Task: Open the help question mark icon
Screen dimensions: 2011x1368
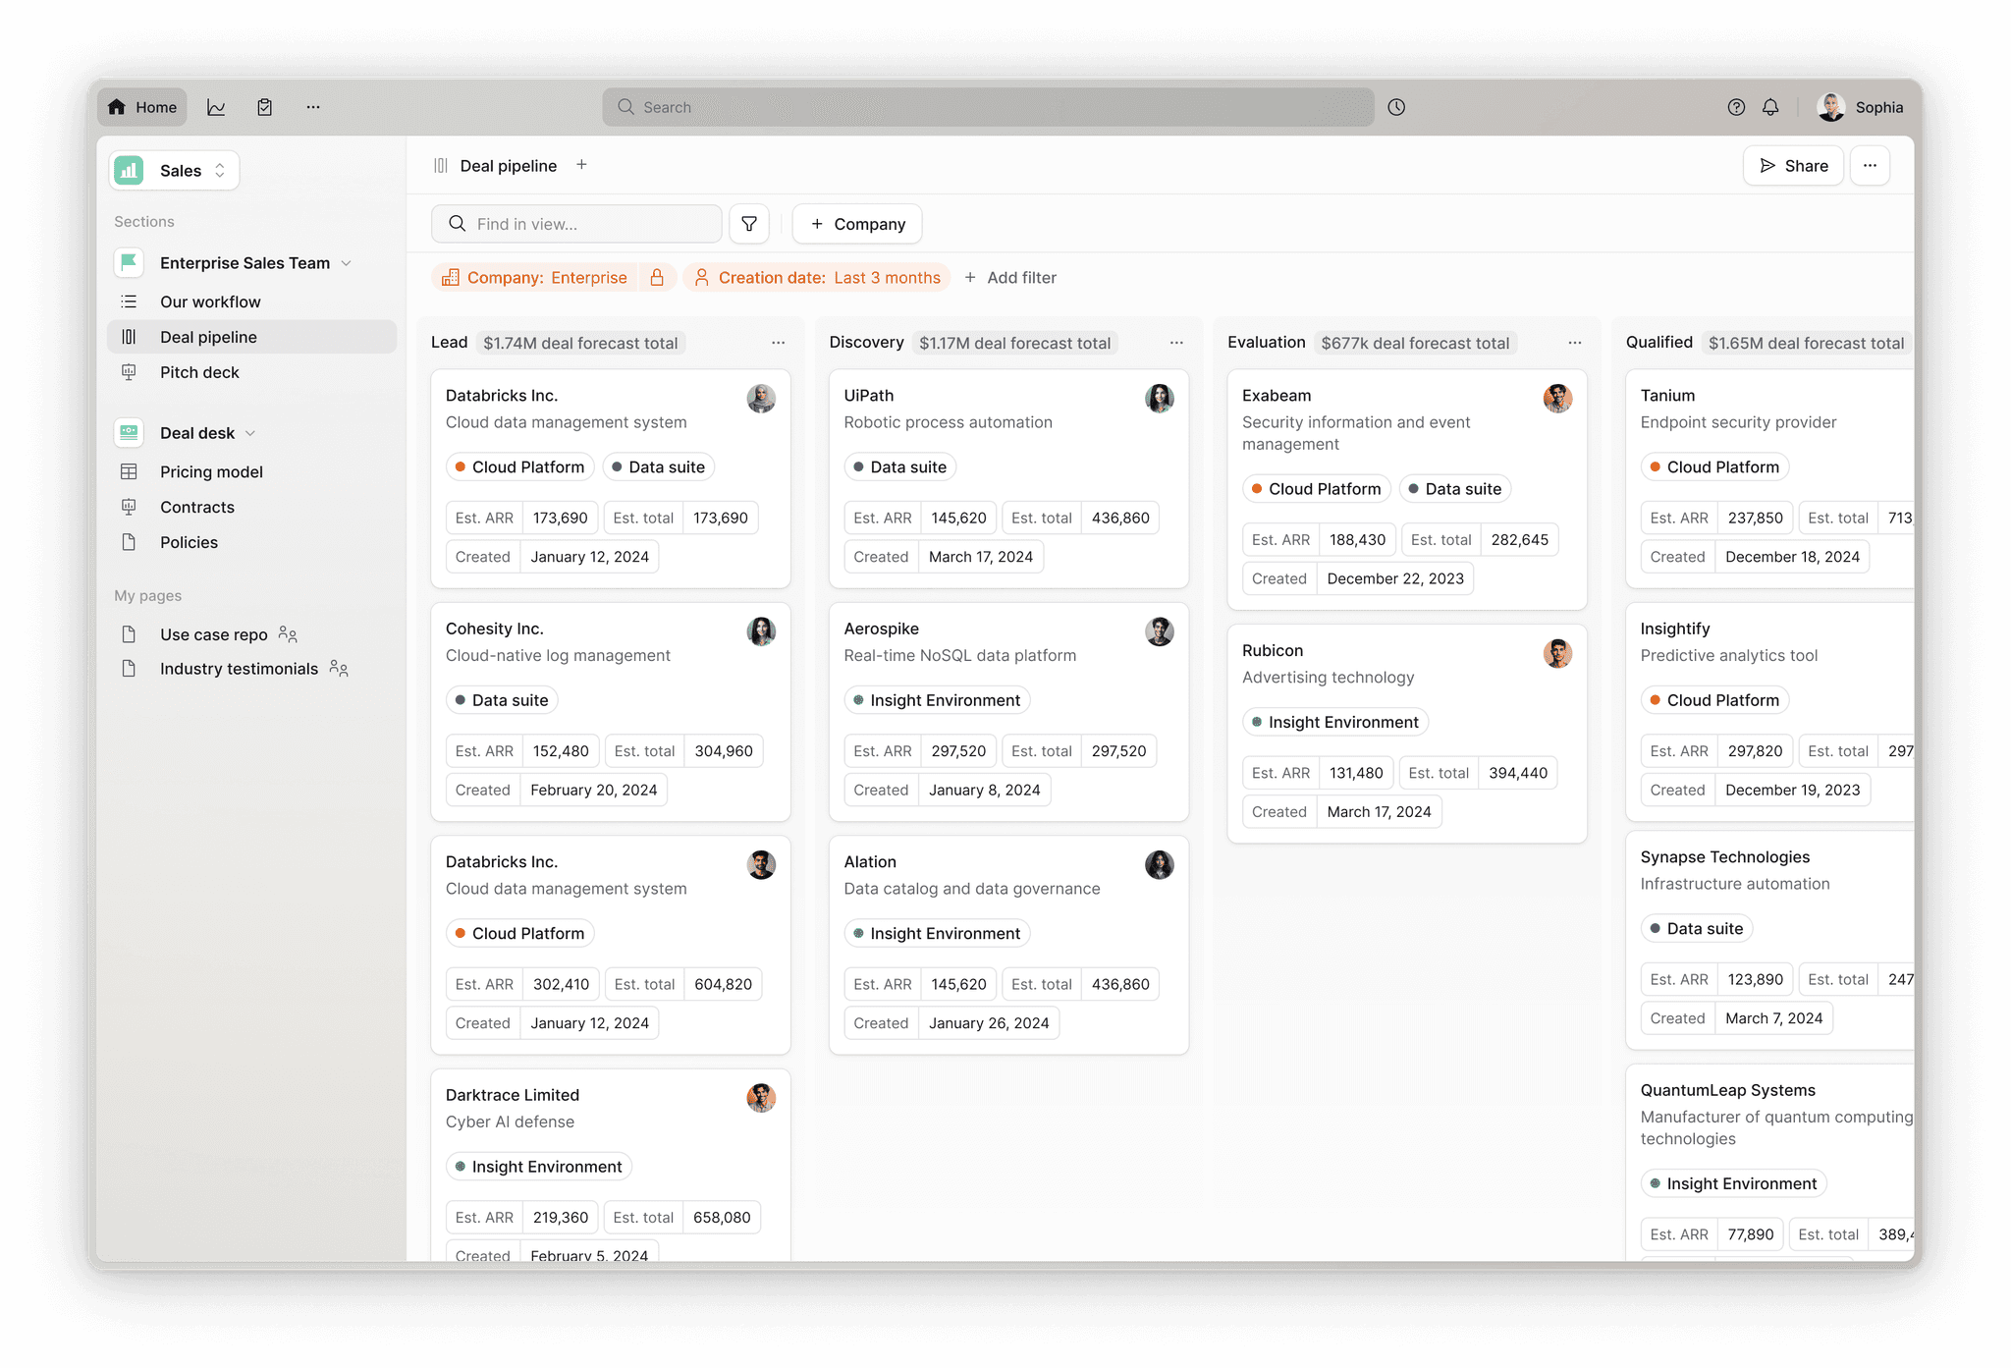Action: click(1736, 107)
